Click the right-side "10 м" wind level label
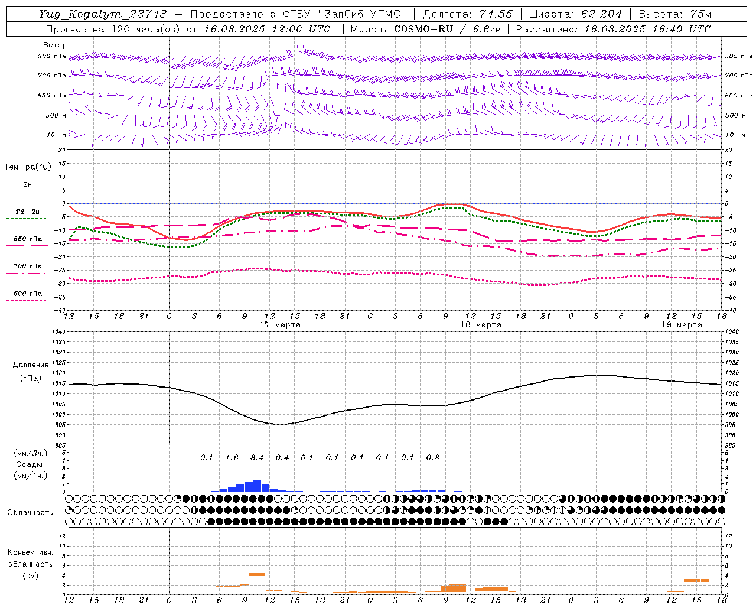The width and height of the screenshot is (756, 605). coord(735,135)
